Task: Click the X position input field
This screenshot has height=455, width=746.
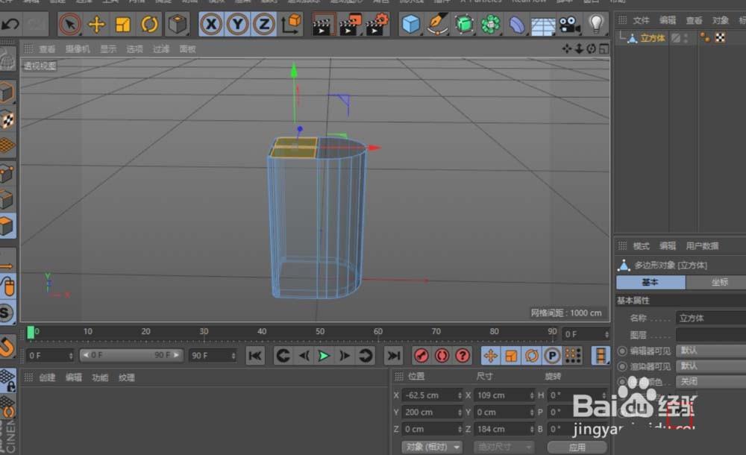Action: click(x=427, y=395)
